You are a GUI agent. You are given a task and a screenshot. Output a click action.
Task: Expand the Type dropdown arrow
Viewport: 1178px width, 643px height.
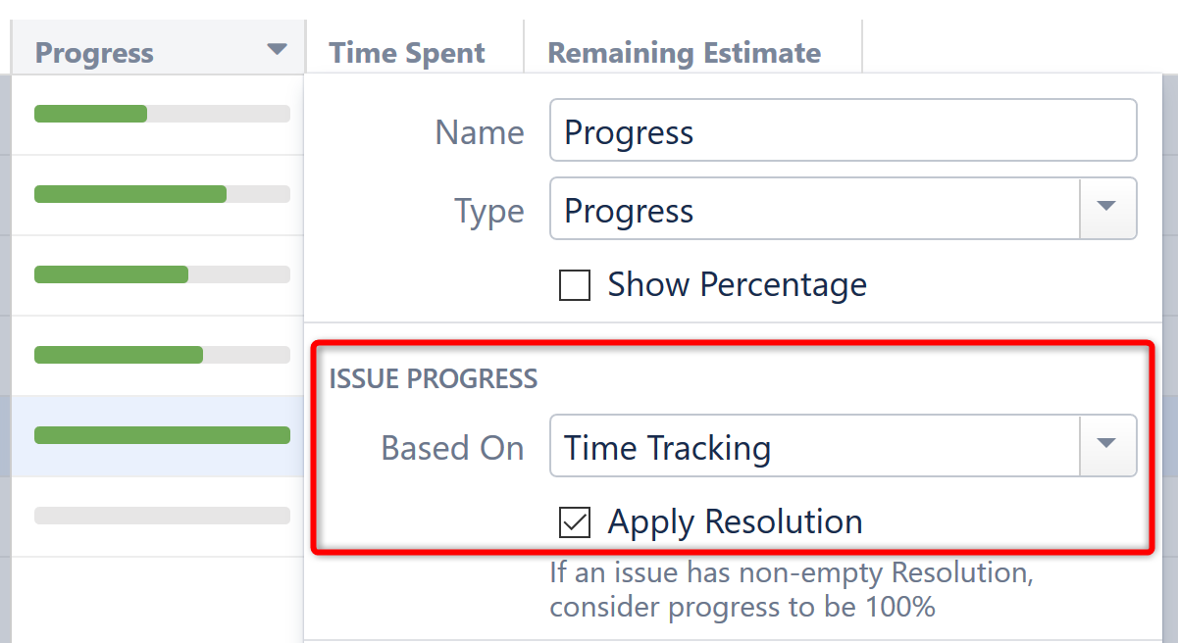[1106, 208]
